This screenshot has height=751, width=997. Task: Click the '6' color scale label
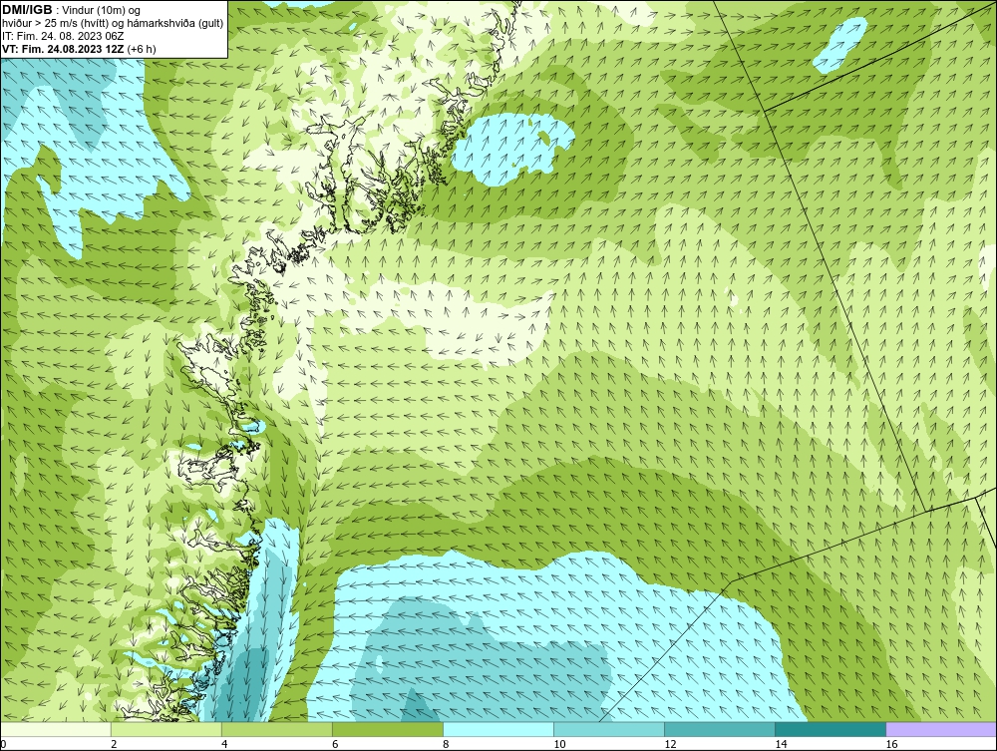335,744
